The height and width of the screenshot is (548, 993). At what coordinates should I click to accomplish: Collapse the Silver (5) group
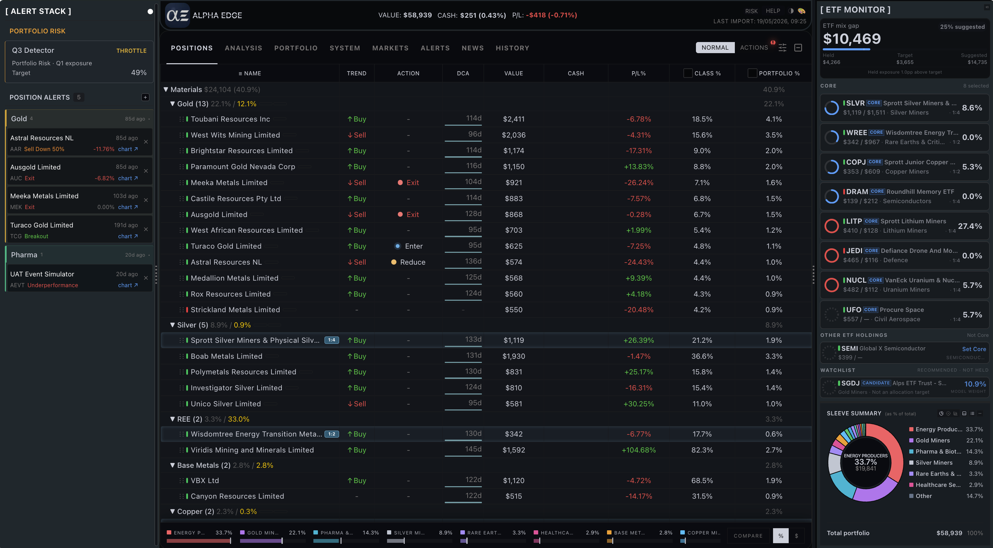[x=172, y=325]
